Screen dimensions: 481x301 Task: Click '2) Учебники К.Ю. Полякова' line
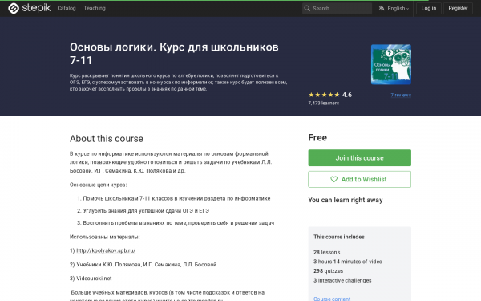(x=143, y=264)
